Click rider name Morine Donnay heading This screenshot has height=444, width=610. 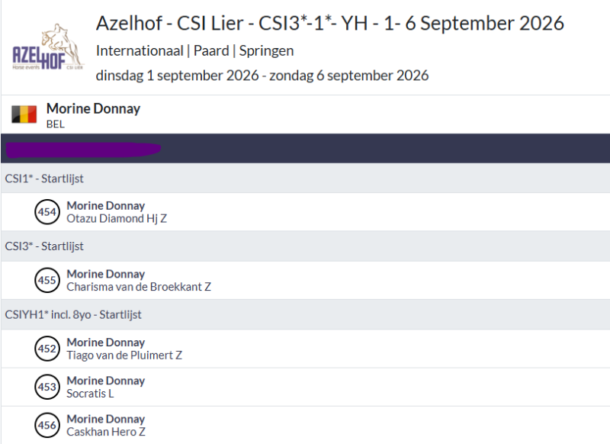pyautogui.click(x=93, y=108)
